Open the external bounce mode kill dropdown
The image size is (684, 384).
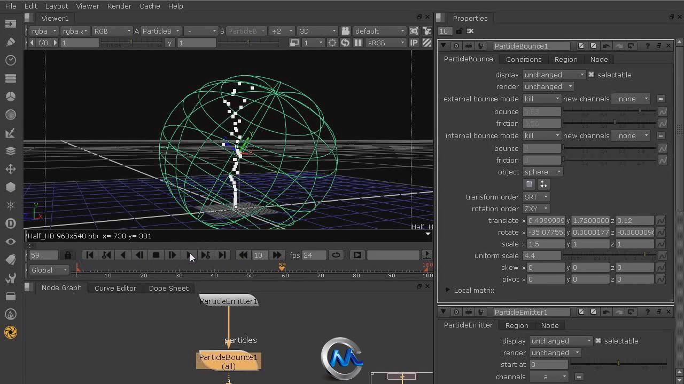pyautogui.click(x=541, y=99)
